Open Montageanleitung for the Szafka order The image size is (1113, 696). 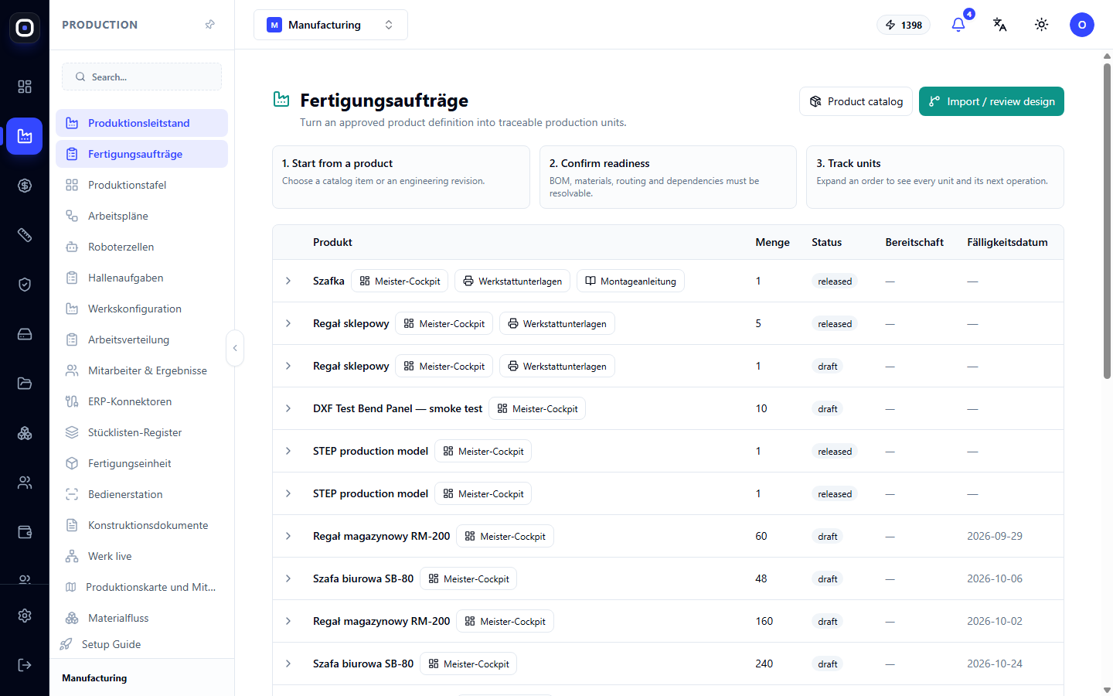click(x=631, y=281)
